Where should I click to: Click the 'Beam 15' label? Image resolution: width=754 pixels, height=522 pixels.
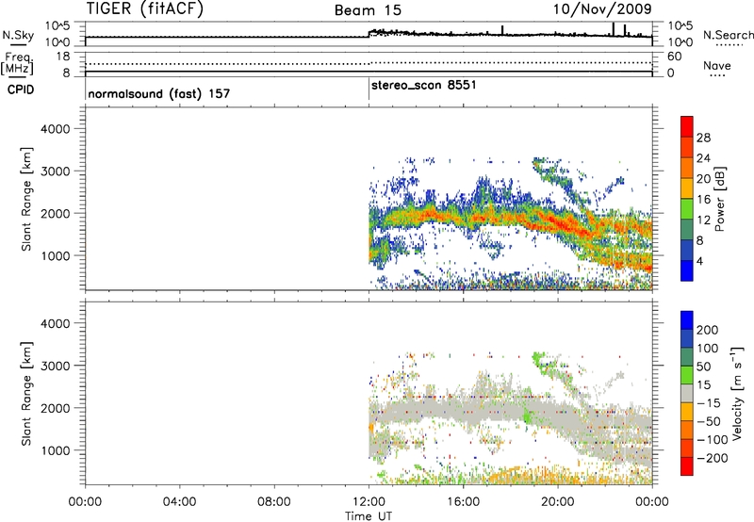[x=368, y=10]
